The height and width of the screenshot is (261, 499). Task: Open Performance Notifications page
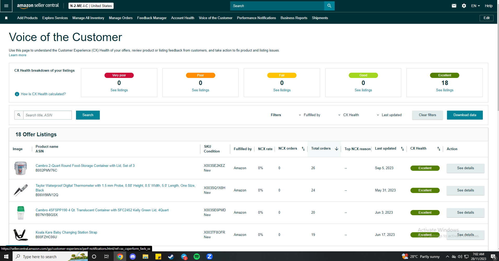click(257, 18)
